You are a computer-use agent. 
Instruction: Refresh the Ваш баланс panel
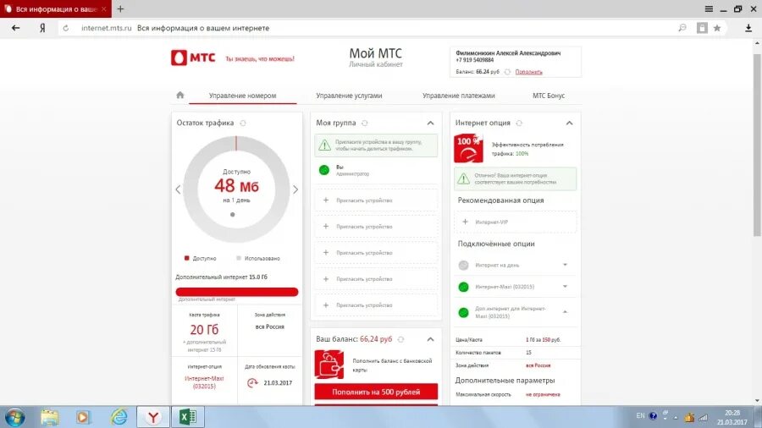coord(401,340)
